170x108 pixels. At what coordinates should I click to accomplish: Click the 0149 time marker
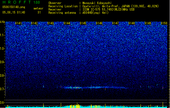tap(148, 23)
